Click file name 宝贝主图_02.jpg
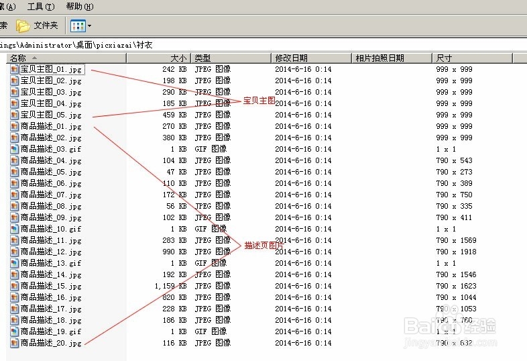 [51, 81]
